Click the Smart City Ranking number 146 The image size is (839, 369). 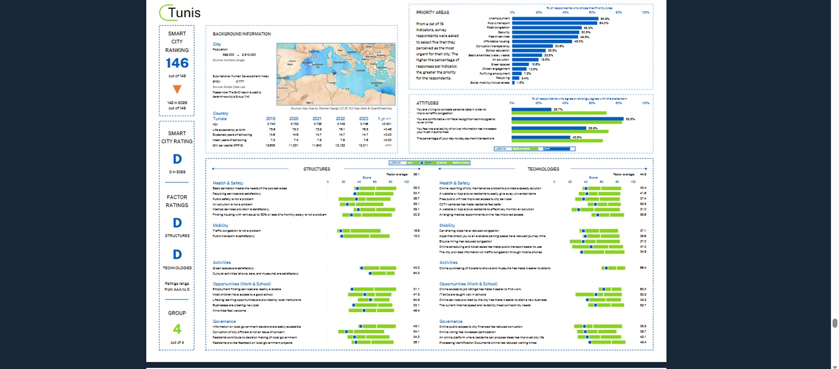click(x=176, y=63)
